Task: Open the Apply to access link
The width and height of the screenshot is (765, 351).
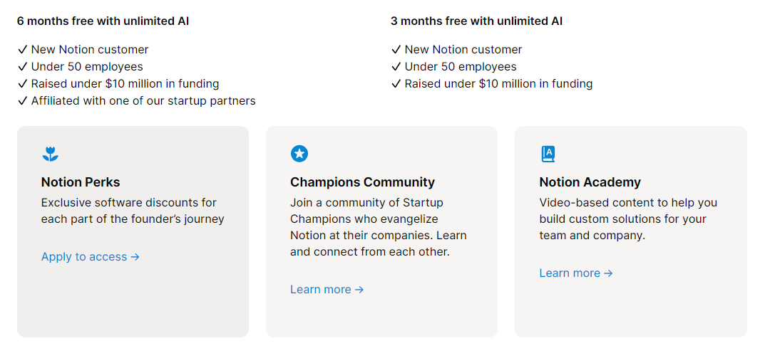Action: pos(91,256)
